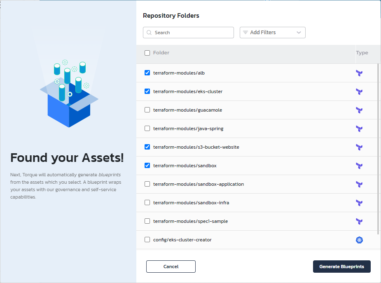The width and height of the screenshot is (381, 283).
Task: Focus the Search input field
Action: [x=192, y=33]
